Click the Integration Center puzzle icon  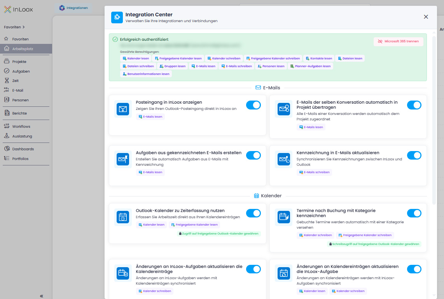click(x=117, y=17)
